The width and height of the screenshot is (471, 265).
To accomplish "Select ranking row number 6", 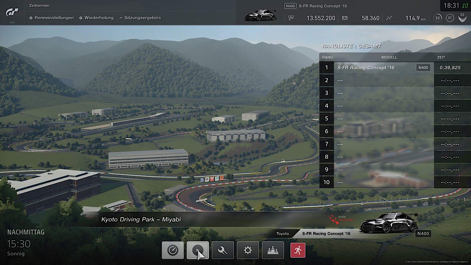I will coord(394,131).
